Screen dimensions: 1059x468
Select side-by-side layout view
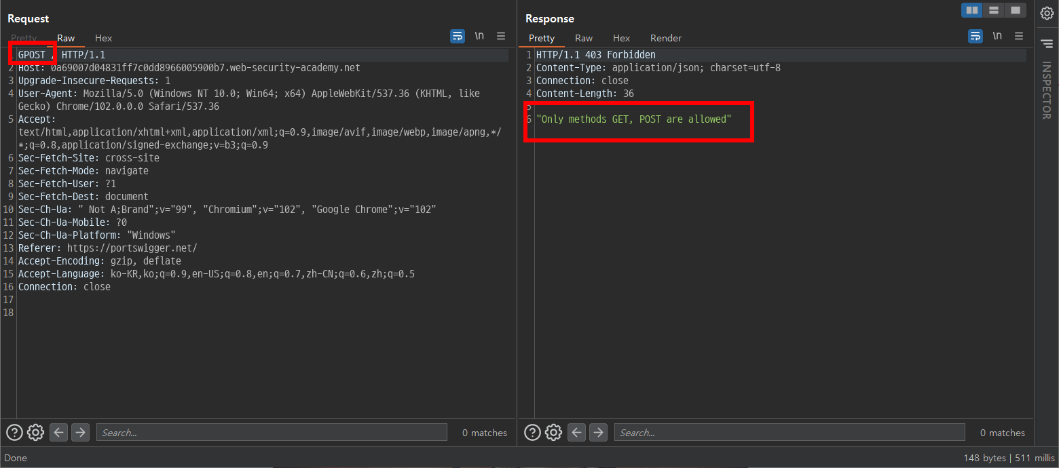(x=972, y=10)
